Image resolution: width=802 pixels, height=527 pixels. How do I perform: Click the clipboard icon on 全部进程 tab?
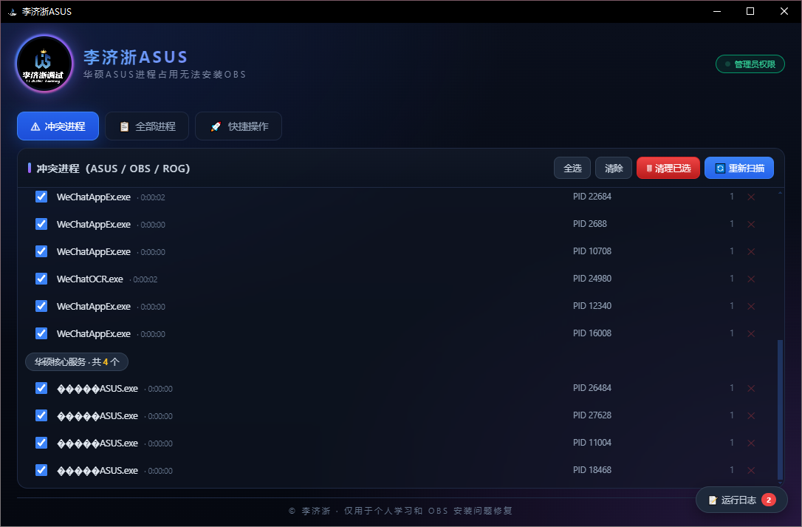124,126
